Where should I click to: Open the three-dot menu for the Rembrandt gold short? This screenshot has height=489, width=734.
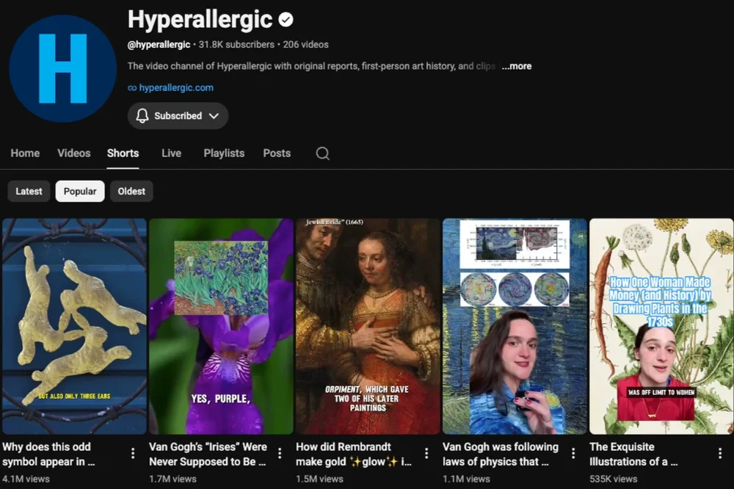click(x=426, y=453)
